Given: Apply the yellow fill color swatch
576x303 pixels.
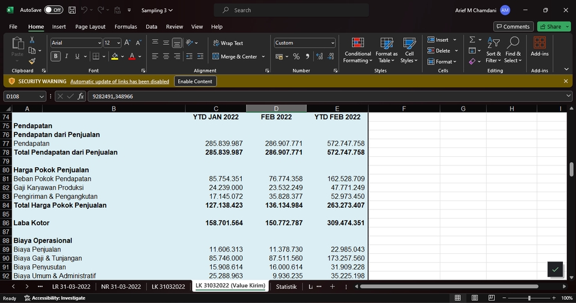Looking at the screenshot, I should coord(115,56).
